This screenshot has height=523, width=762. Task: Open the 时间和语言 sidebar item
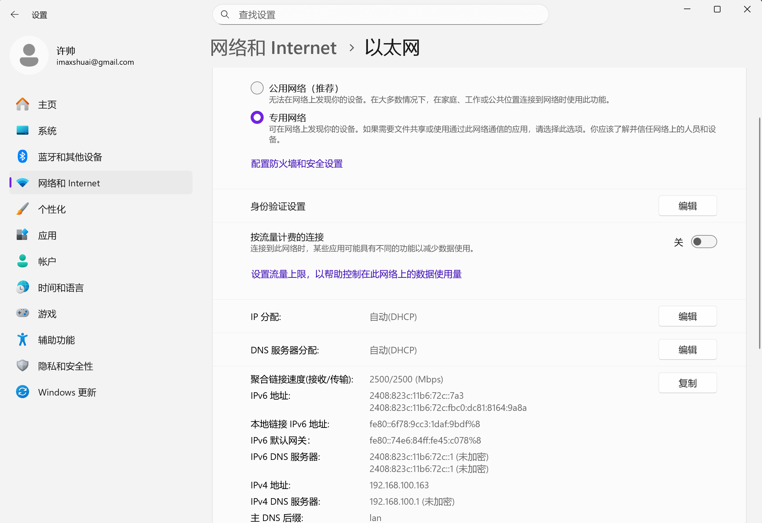pos(61,288)
